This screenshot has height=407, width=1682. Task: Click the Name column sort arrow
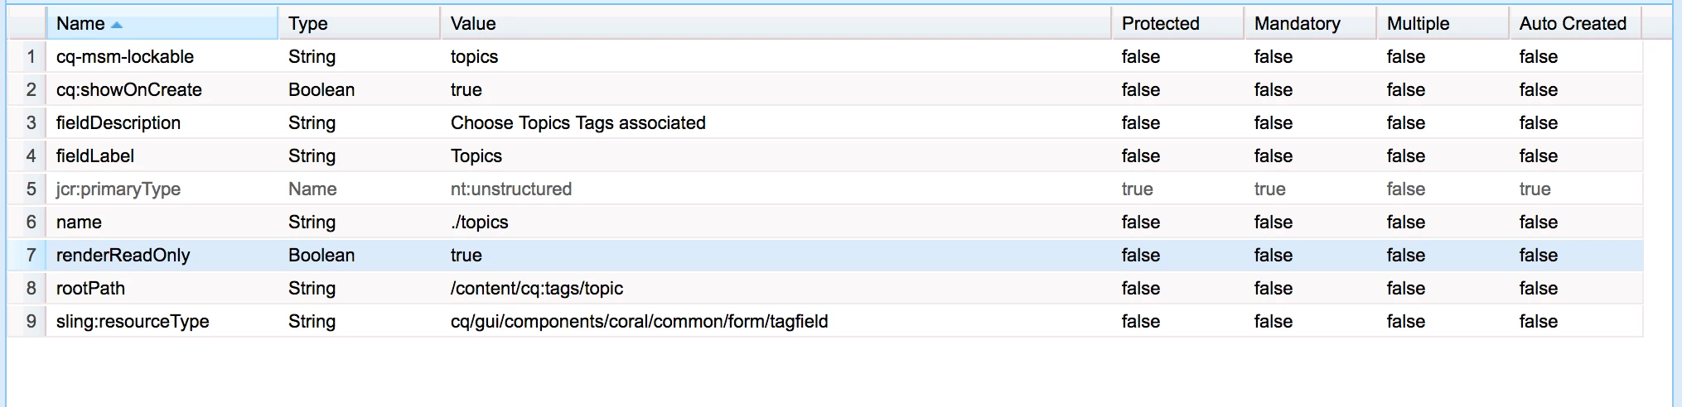[117, 25]
